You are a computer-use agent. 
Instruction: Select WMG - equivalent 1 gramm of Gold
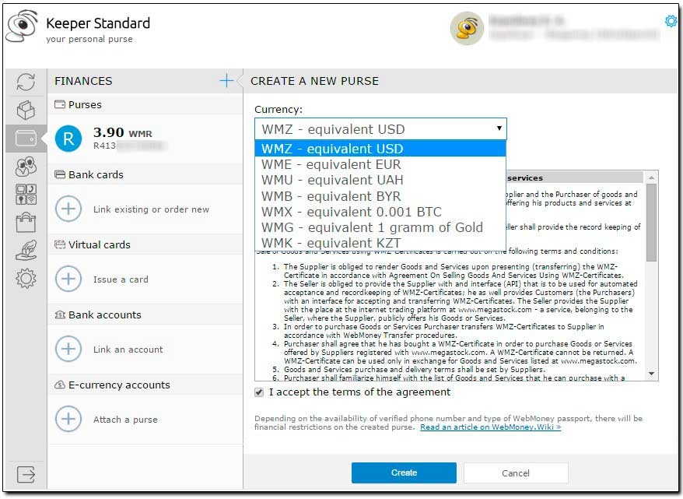coord(372,227)
